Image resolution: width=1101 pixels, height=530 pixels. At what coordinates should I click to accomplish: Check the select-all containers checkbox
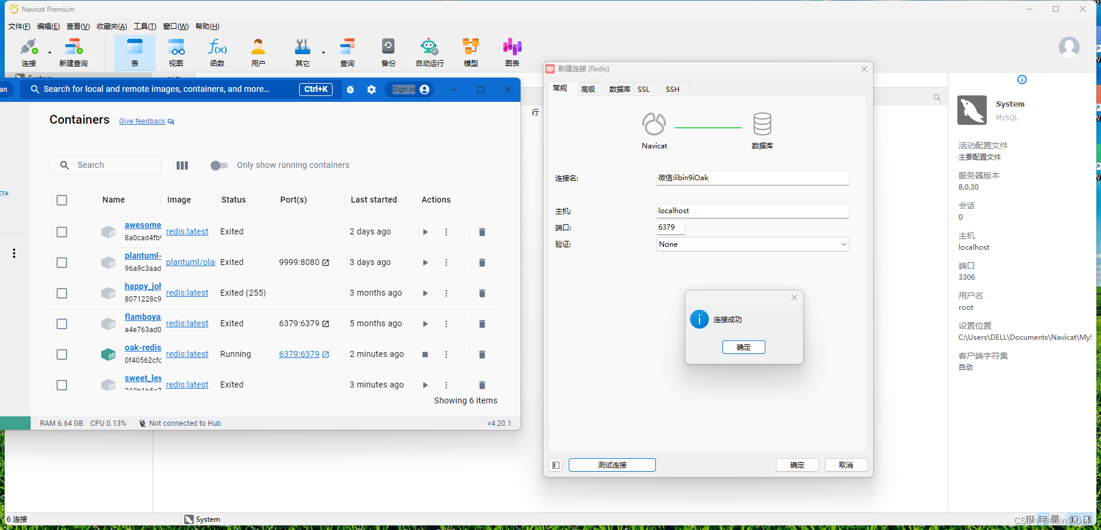[62, 200]
